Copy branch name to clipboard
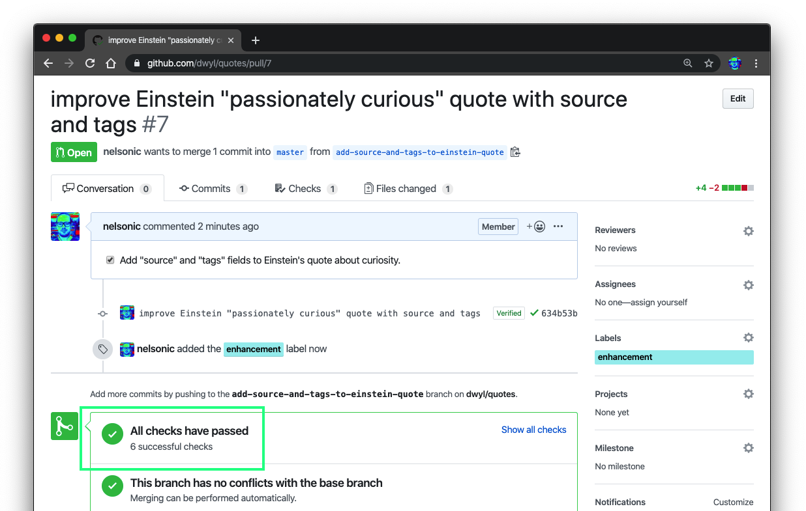The width and height of the screenshot is (806, 511). tap(515, 152)
